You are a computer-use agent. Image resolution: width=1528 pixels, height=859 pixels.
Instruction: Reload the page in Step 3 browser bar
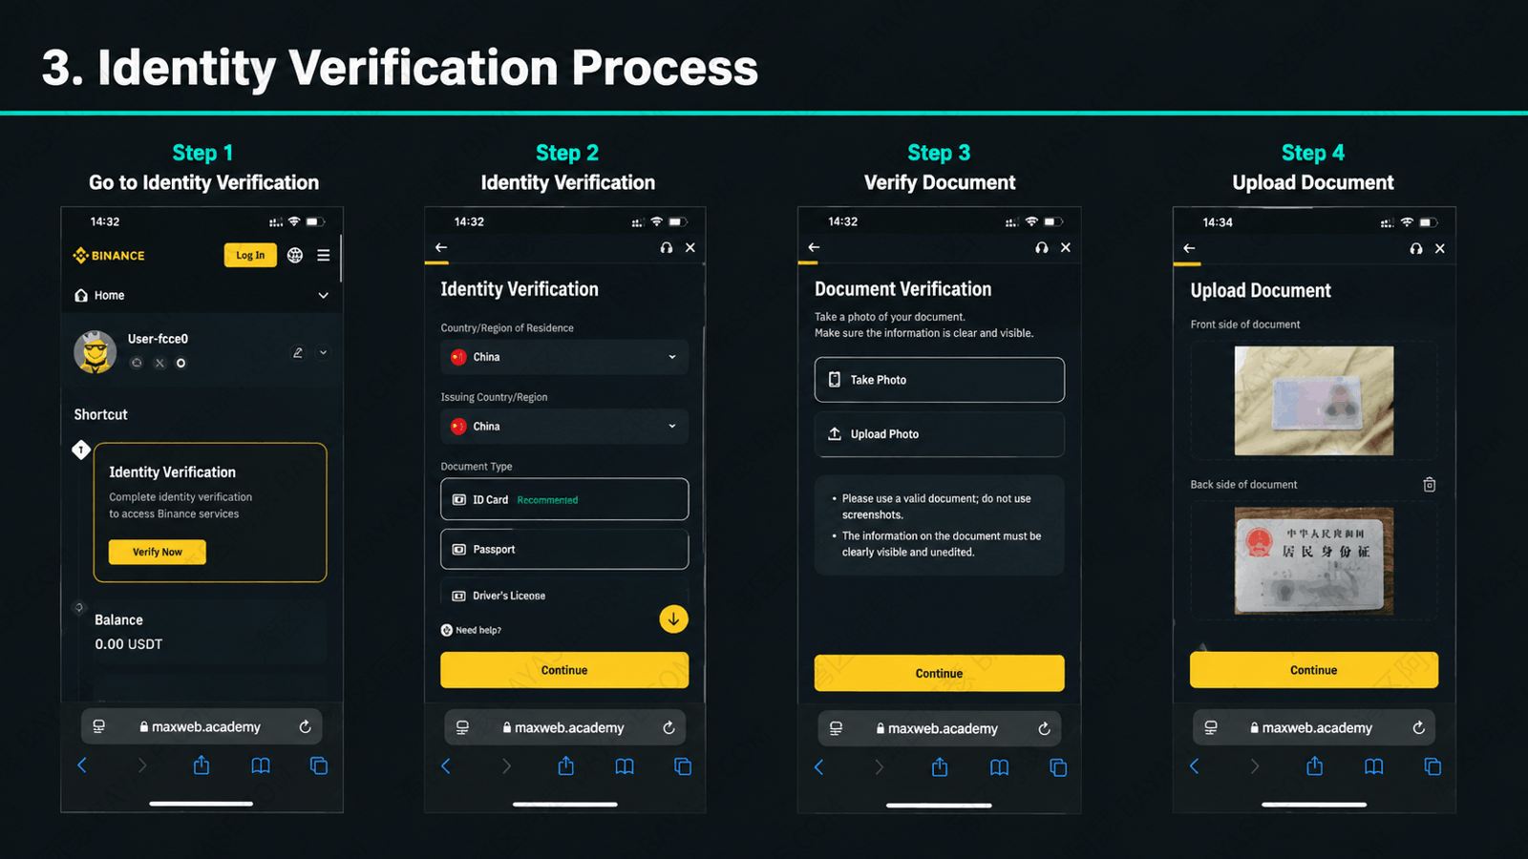pyautogui.click(x=1045, y=728)
